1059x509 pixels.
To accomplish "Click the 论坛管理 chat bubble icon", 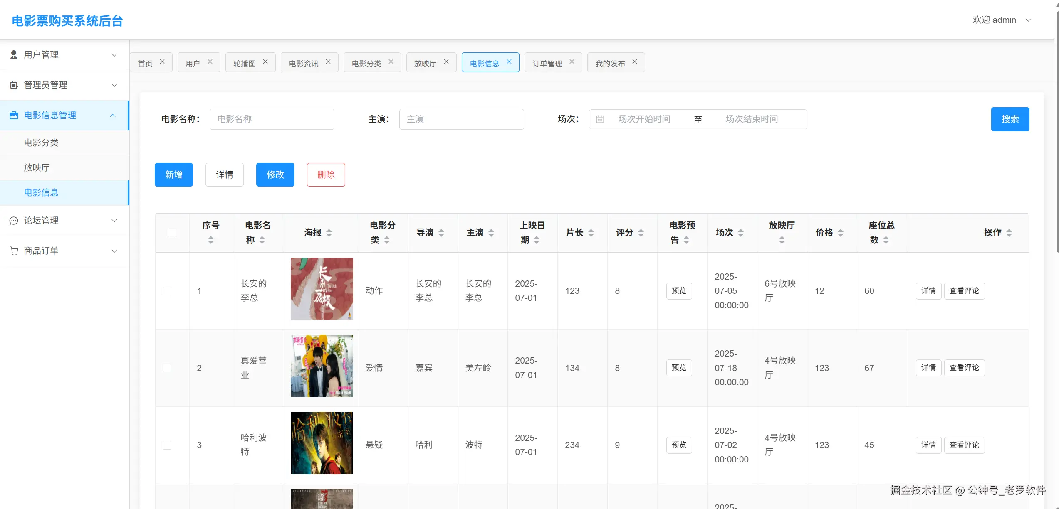I will coord(14,221).
